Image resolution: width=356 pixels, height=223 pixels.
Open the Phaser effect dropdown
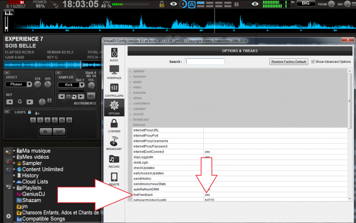point(29,84)
